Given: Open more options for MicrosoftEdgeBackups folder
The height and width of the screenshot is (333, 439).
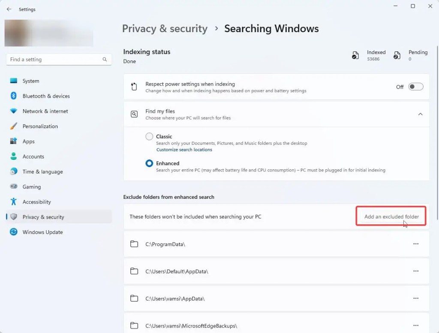Looking at the screenshot, I should [416, 325].
